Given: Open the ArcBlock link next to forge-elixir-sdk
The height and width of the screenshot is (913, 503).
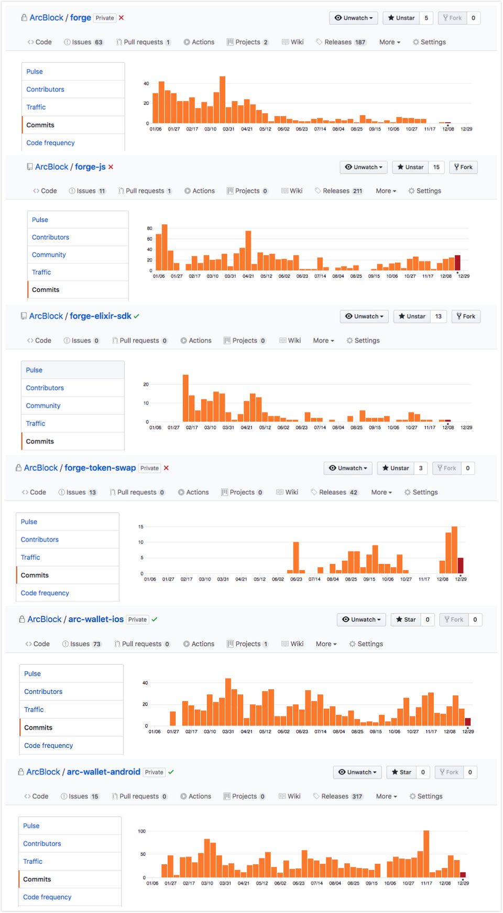Looking at the screenshot, I should [46, 316].
